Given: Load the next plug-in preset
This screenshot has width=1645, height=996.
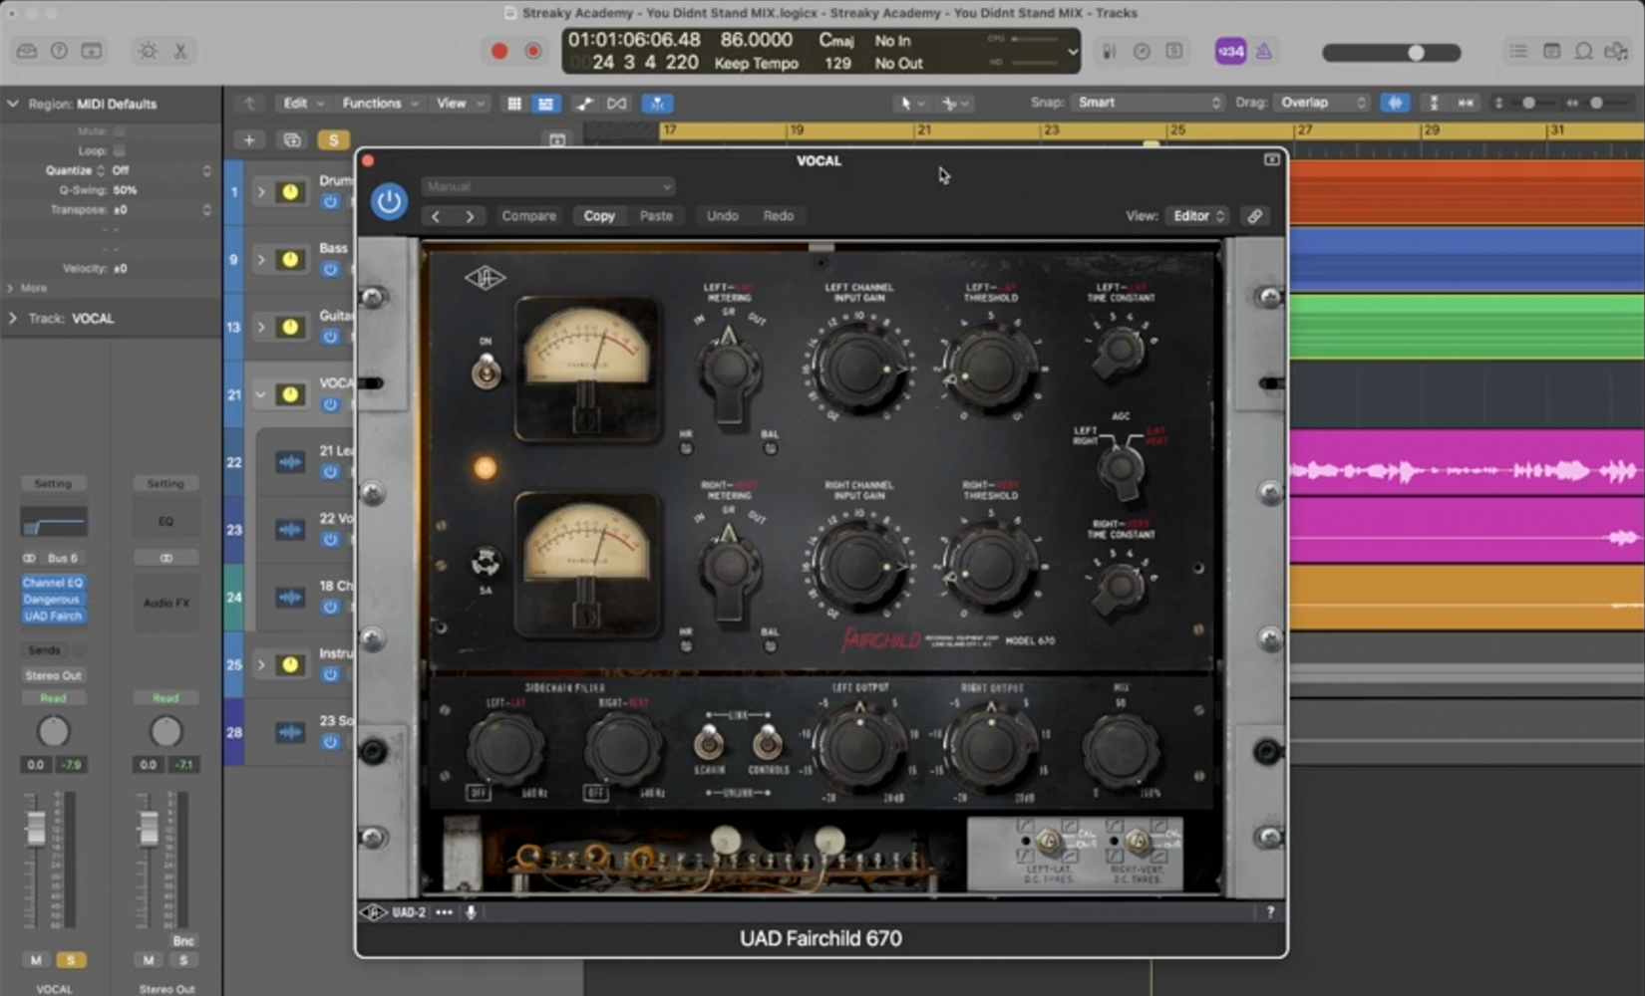Looking at the screenshot, I should tap(470, 216).
